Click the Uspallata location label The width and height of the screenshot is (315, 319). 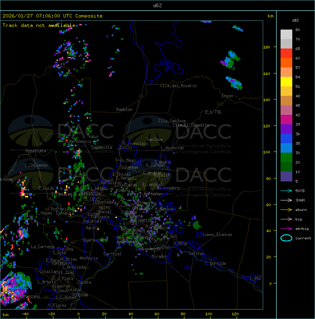[x=36, y=151]
